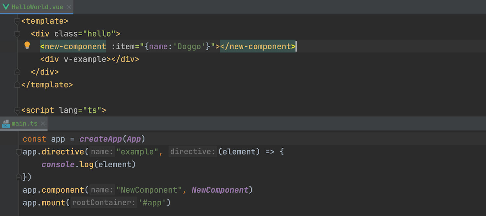Click the italic NewComponent reference argument
The image size is (486, 216).
pos(220,190)
